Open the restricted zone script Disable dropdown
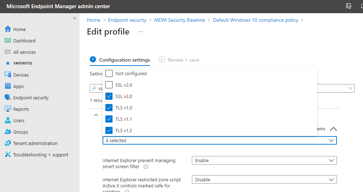Viewport: 363px width, 192px height. coord(264,180)
